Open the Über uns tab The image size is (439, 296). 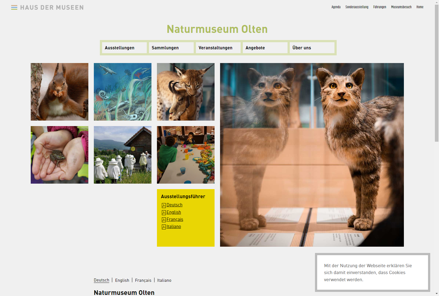pos(312,48)
